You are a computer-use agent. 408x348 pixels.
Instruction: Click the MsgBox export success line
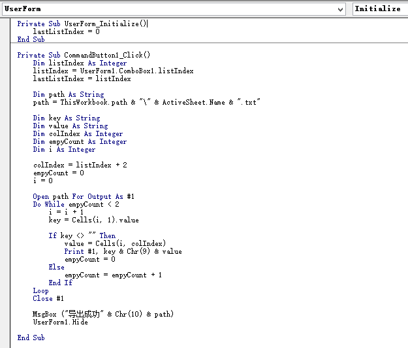pos(103,314)
